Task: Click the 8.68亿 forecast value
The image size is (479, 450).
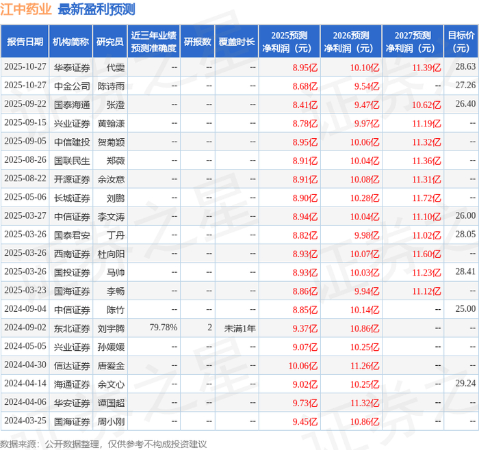Action: tap(305, 86)
